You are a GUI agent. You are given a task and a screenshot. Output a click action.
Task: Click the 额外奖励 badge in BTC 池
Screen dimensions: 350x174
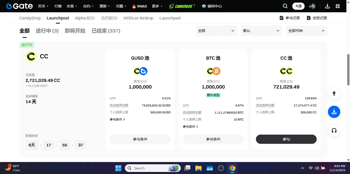[x=213, y=95]
